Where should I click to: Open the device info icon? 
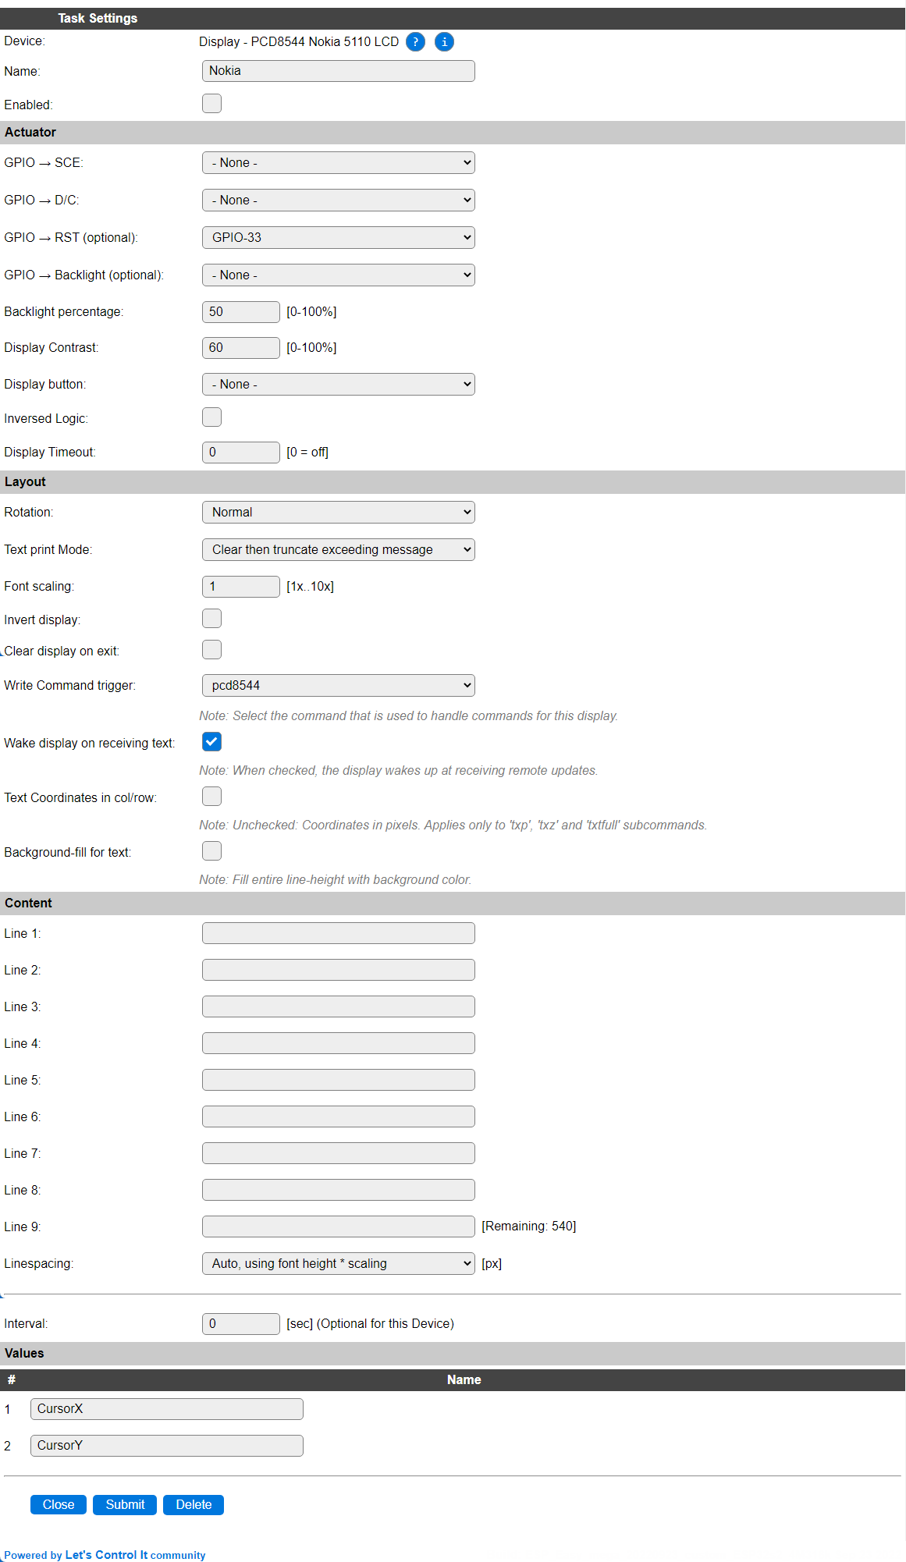(x=444, y=42)
